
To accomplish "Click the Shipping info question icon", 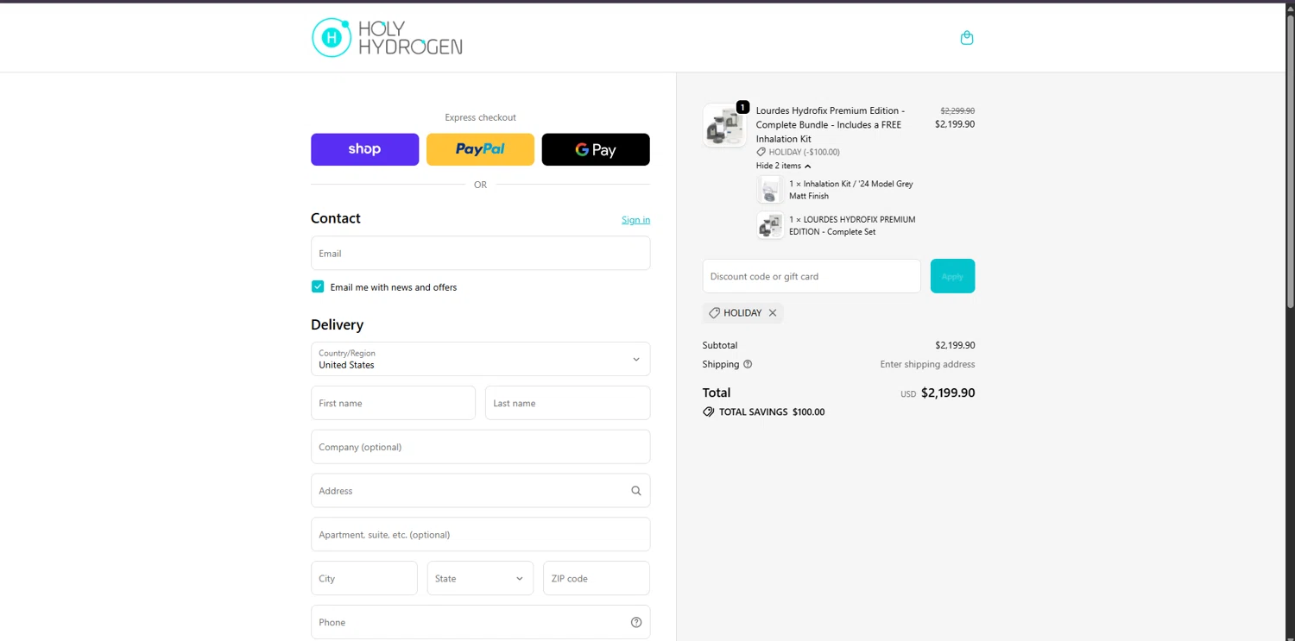I will (748, 364).
